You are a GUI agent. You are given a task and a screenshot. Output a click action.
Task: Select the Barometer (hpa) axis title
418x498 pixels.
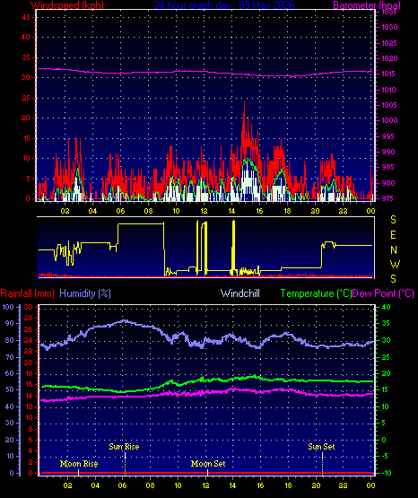[x=367, y=5]
